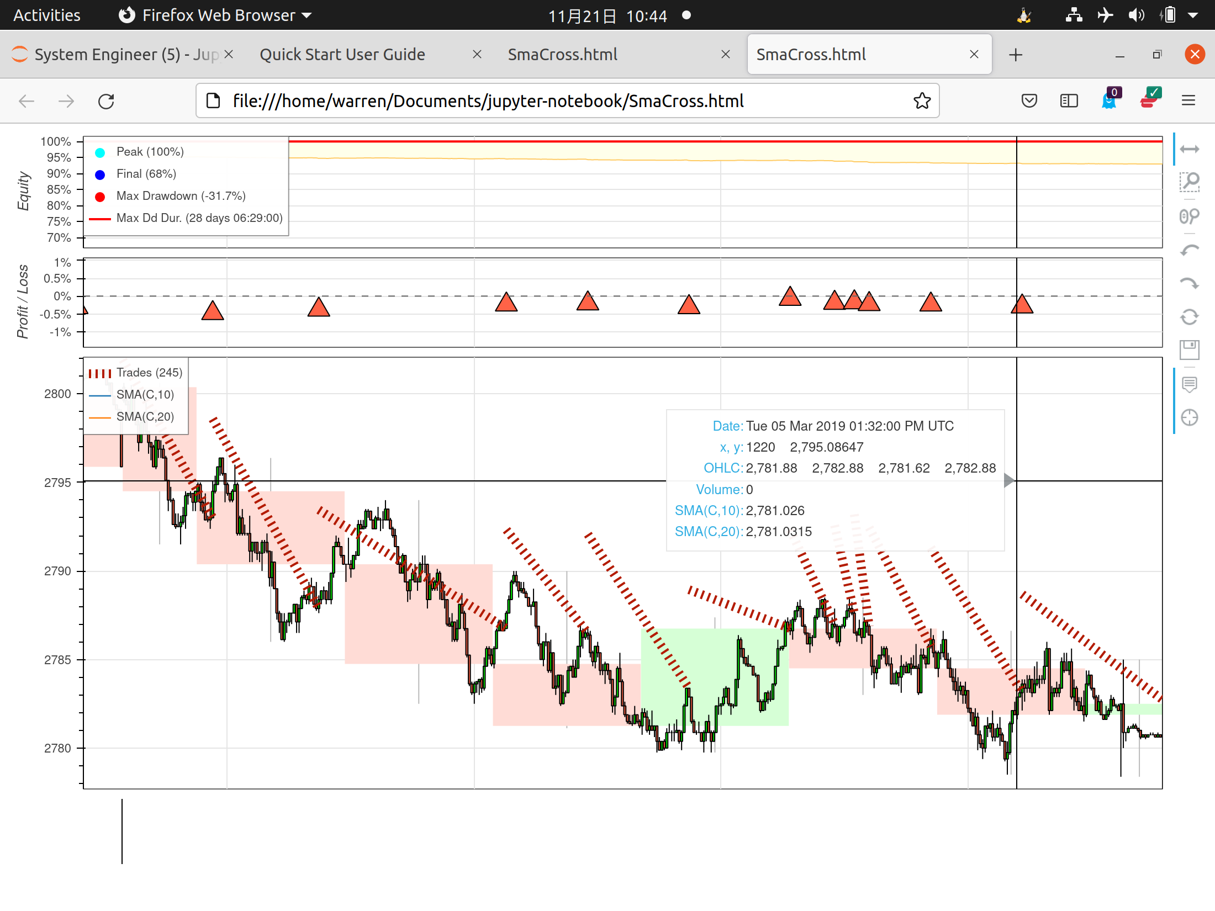Click the airplane mode icon
Image resolution: width=1215 pixels, height=911 pixels.
click(1105, 15)
